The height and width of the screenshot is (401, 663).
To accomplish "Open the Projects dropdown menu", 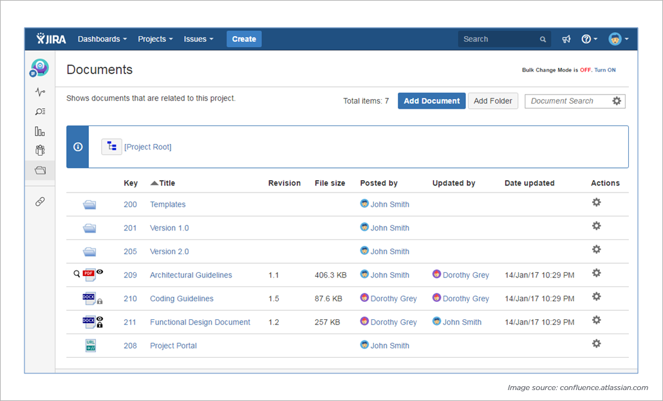I will (x=154, y=39).
